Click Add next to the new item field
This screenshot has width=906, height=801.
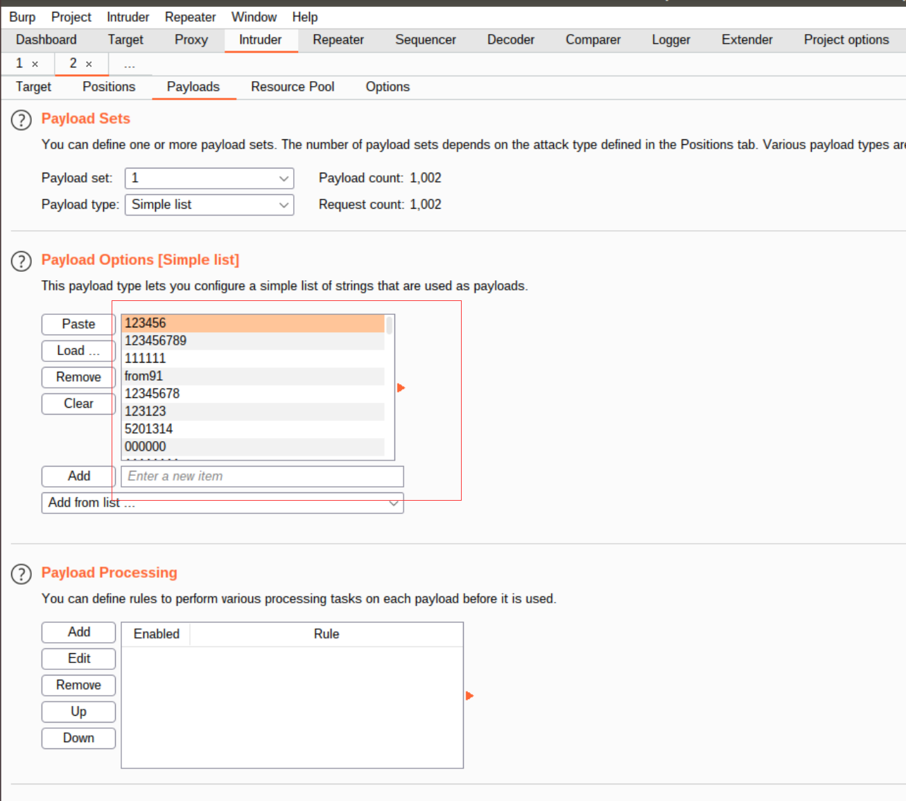pos(78,476)
